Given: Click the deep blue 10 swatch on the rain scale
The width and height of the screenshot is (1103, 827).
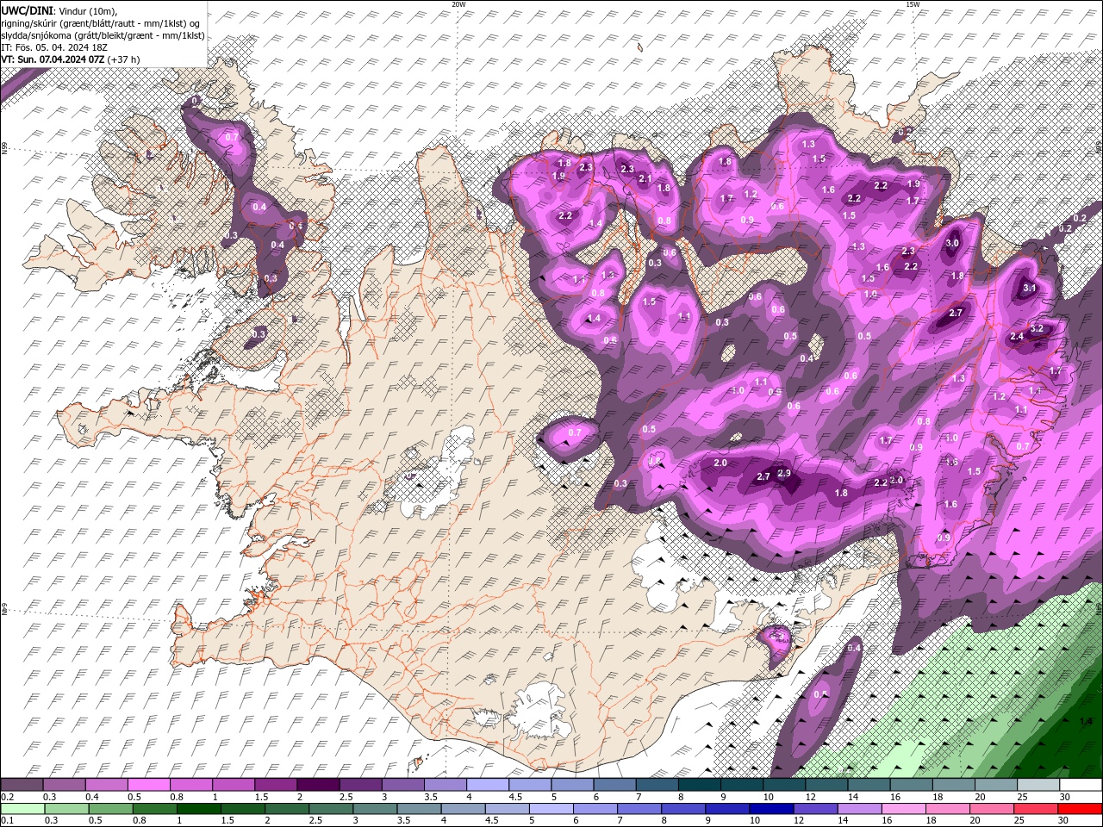Looking at the screenshot, I should point(771,809).
